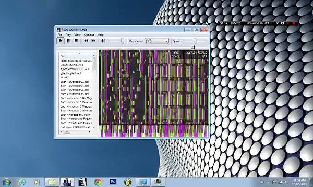Mute audio using the speaker icon
The height and width of the screenshot is (187, 313).
click(103, 41)
